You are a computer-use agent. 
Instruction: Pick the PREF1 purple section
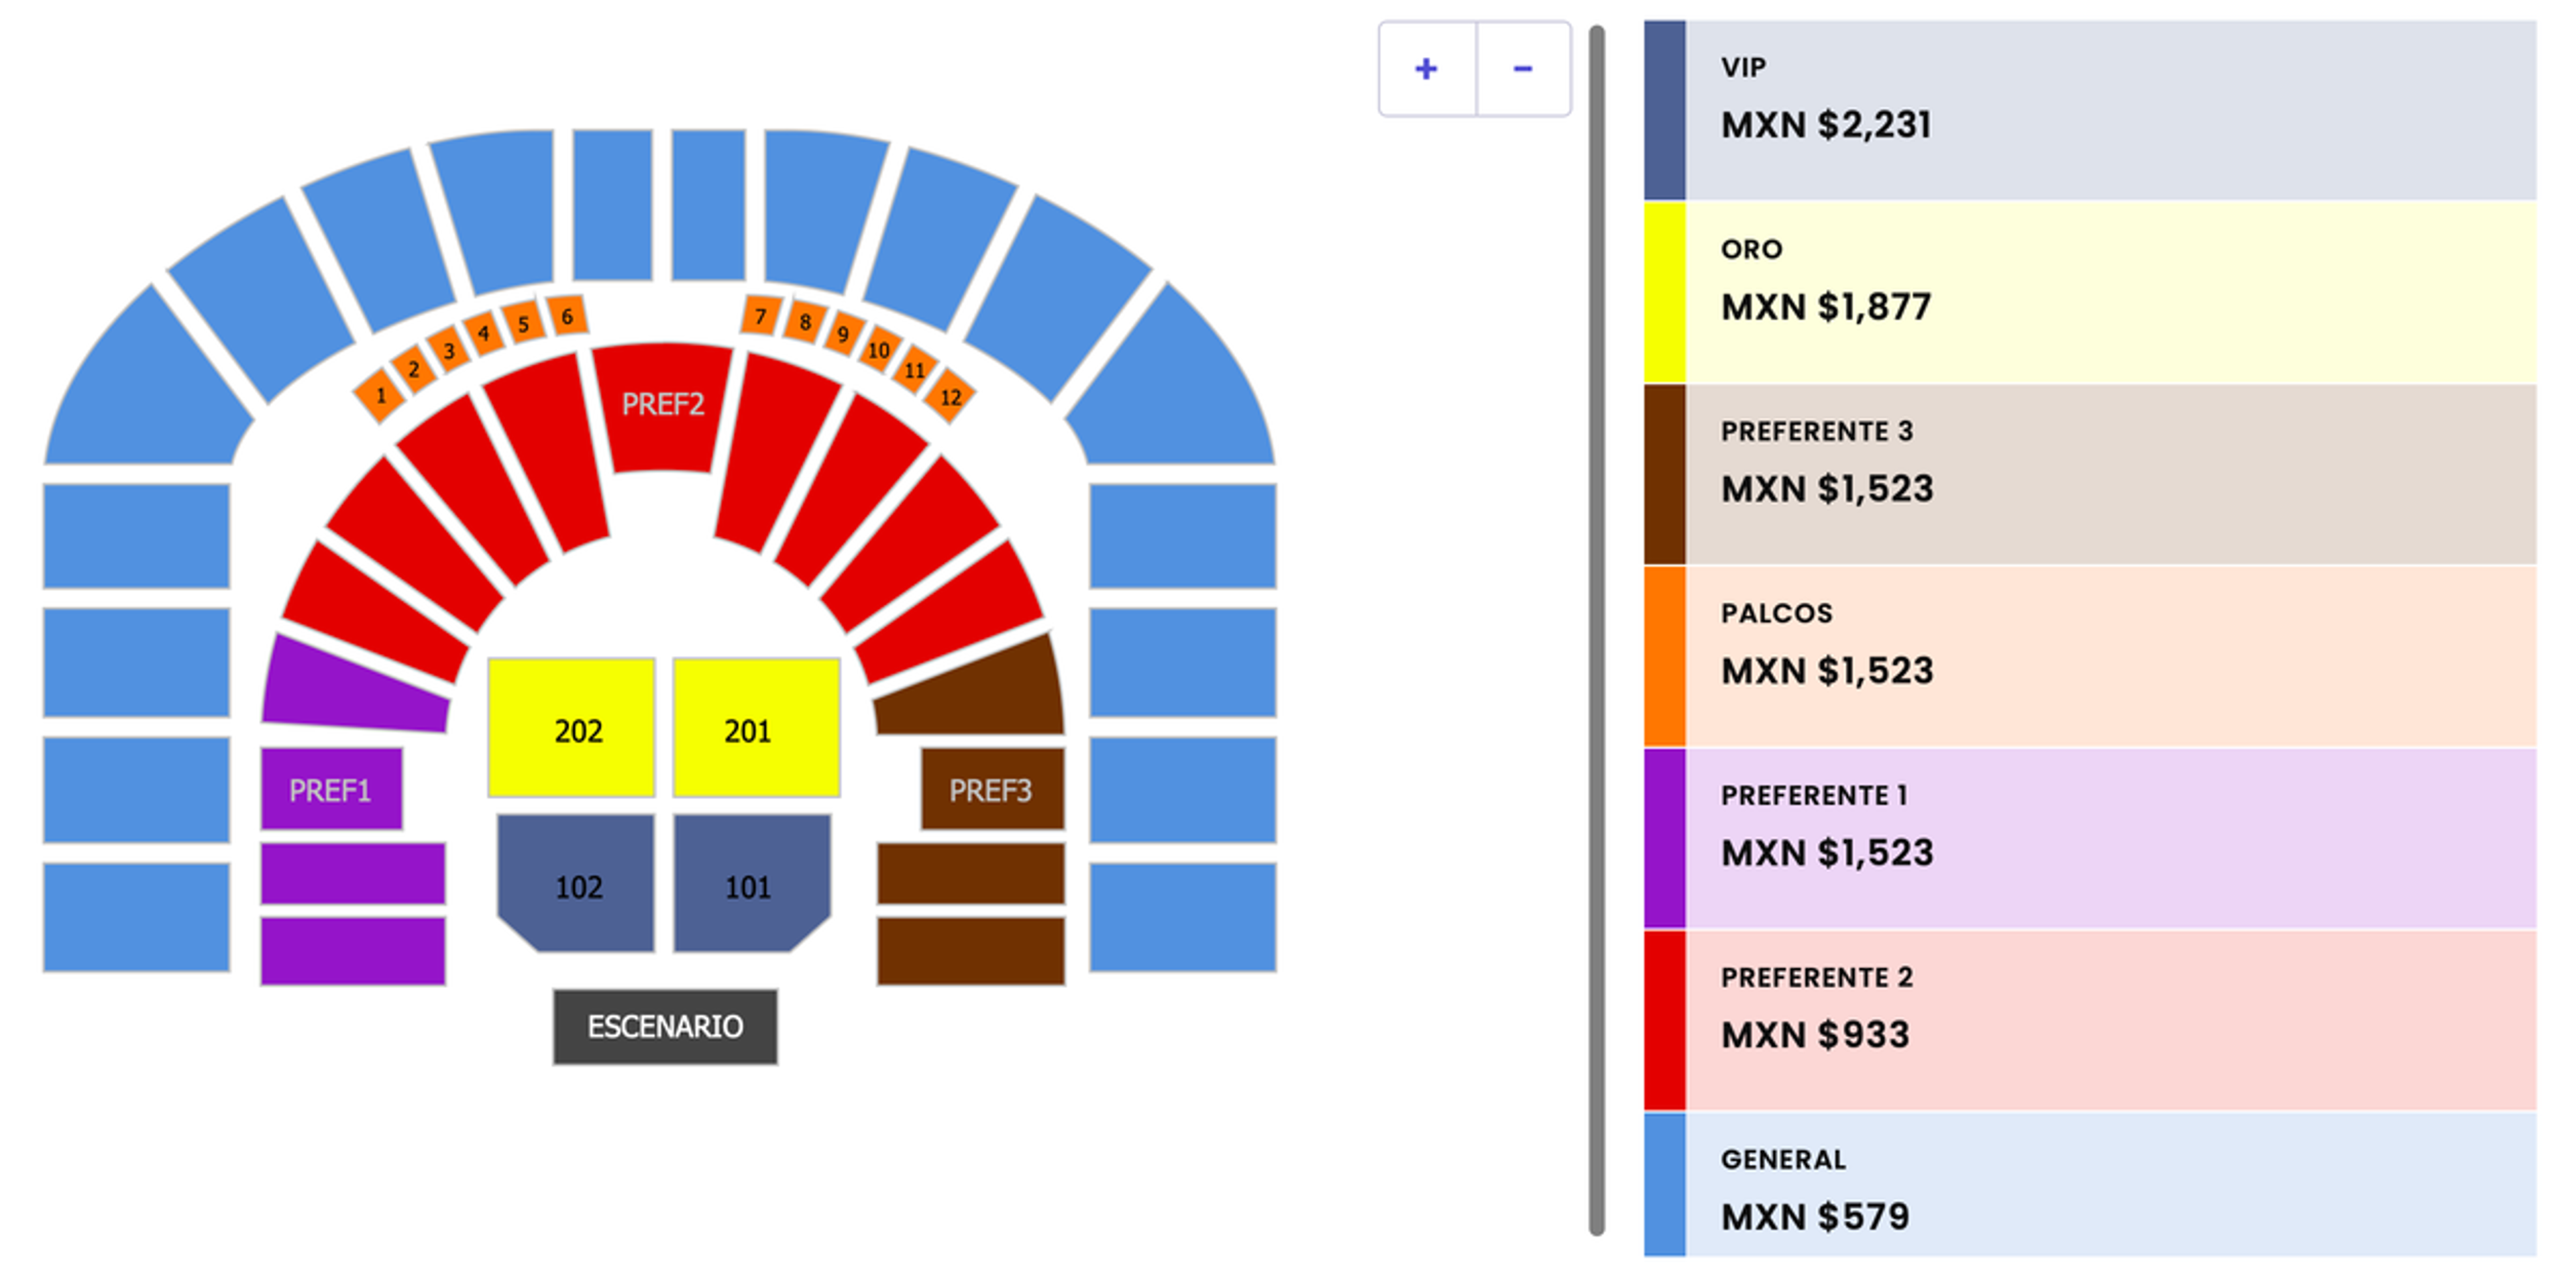[331, 789]
